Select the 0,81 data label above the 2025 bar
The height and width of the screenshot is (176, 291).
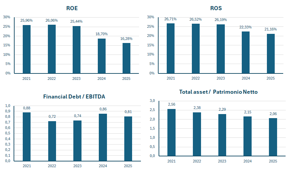[128, 112]
